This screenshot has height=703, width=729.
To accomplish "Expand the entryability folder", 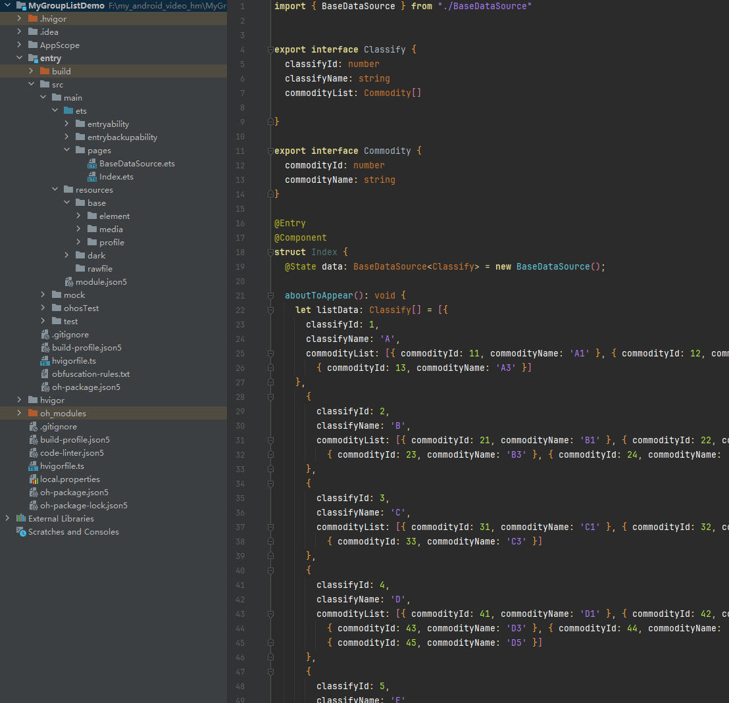I will (x=66, y=124).
